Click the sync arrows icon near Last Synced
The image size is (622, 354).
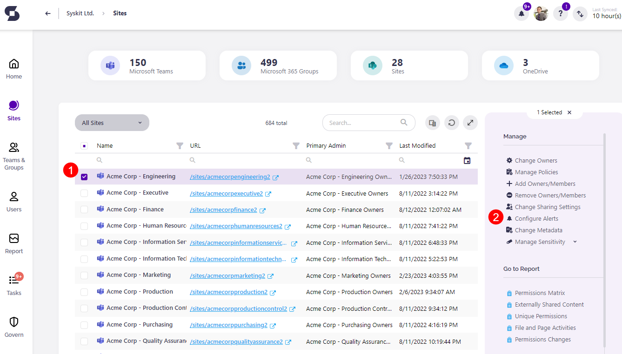click(x=580, y=13)
